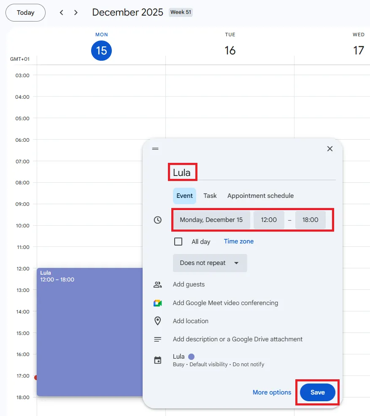Change the 18:00 end time

click(x=311, y=220)
